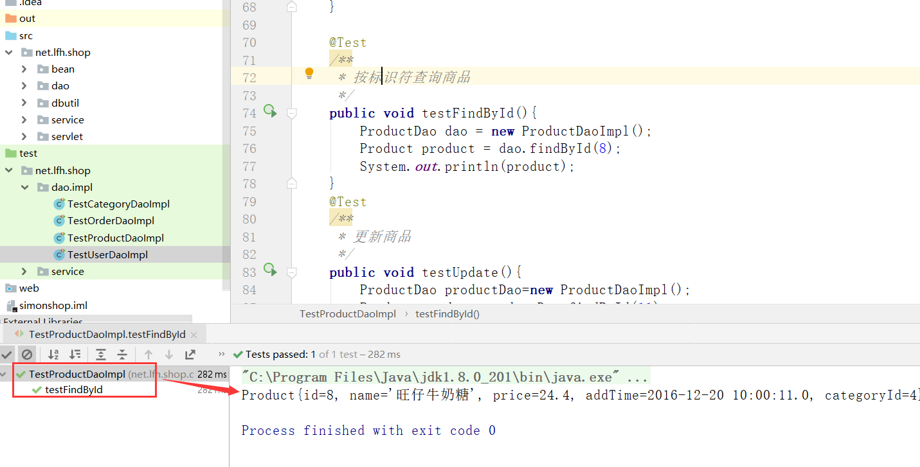Click the TestCategoryDaoImpl class icon
The height and width of the screenshot is (467, 920).
(x=59, y=204)
